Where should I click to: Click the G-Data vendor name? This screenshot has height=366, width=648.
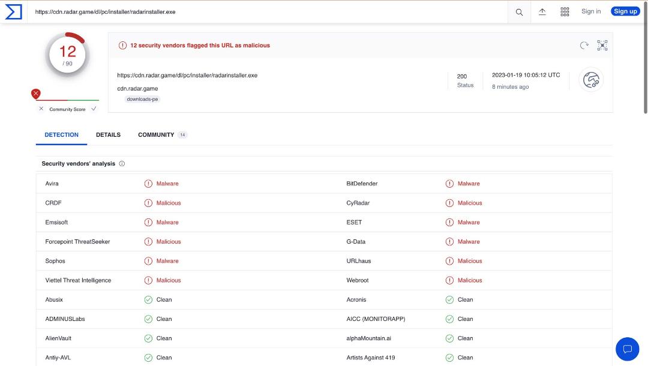(356, 242)
